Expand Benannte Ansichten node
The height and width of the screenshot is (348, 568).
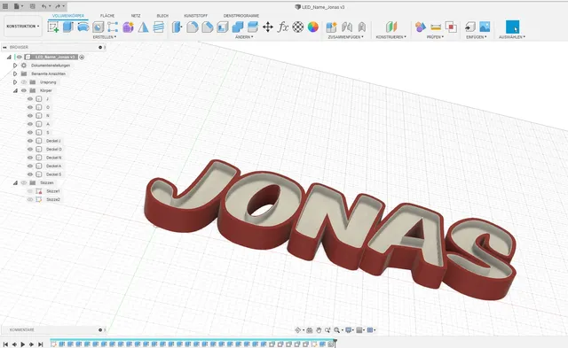(15, 73)
